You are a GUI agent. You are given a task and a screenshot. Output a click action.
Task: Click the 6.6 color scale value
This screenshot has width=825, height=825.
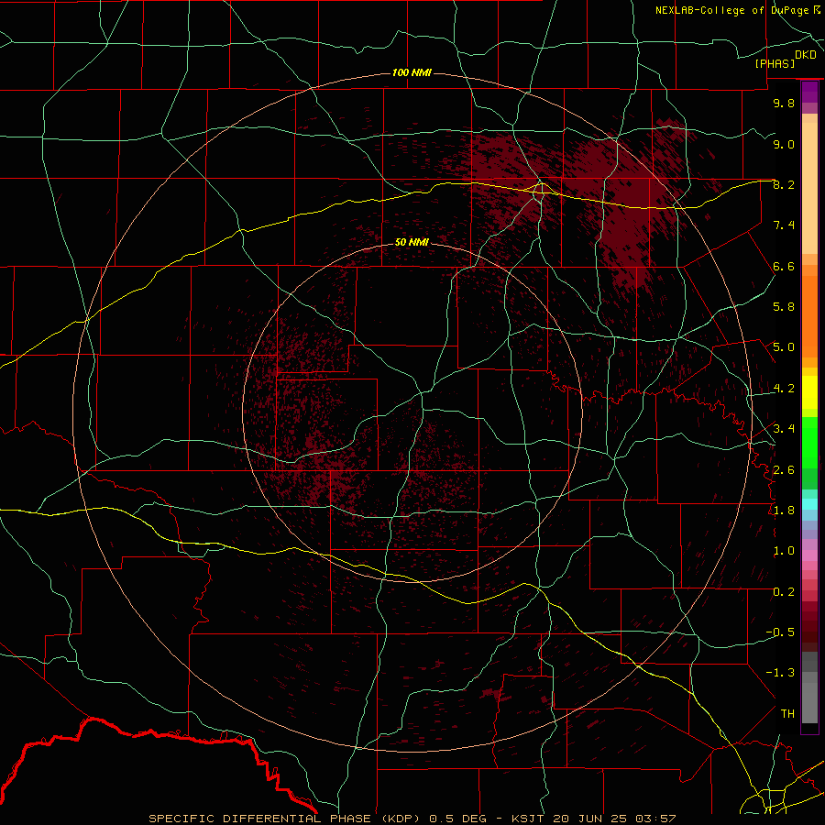pos(784,266)
